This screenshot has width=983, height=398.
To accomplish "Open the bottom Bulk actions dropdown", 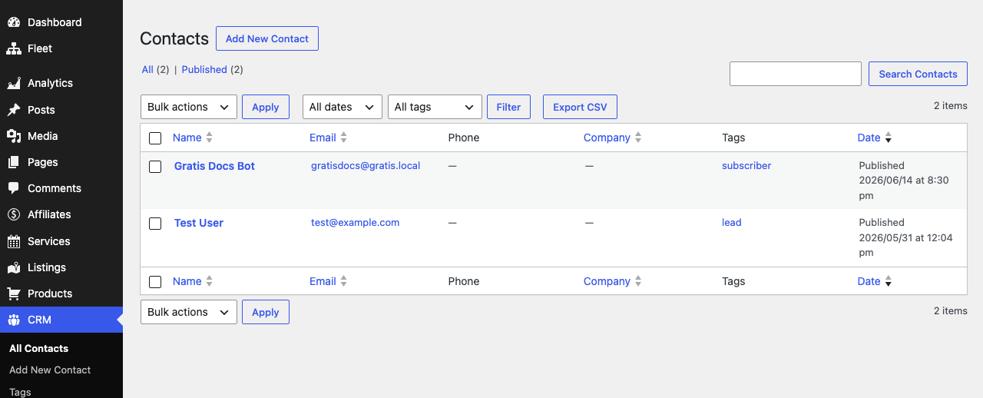I will tap(189, 312).
